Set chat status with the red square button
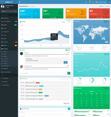This screenshot has height=117, width=111. pos(69,50)
